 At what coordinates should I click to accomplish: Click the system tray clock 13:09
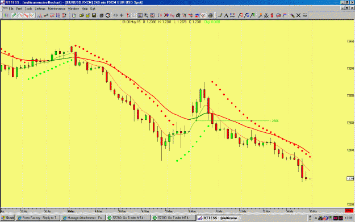tap(348, 218)
